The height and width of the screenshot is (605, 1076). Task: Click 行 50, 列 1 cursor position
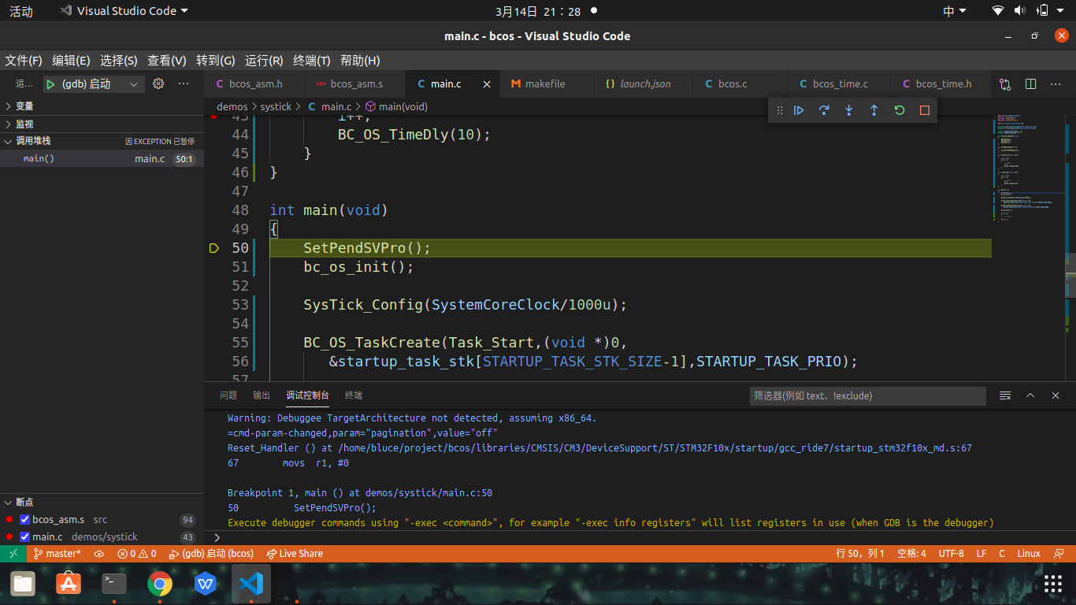pos(860,554)
